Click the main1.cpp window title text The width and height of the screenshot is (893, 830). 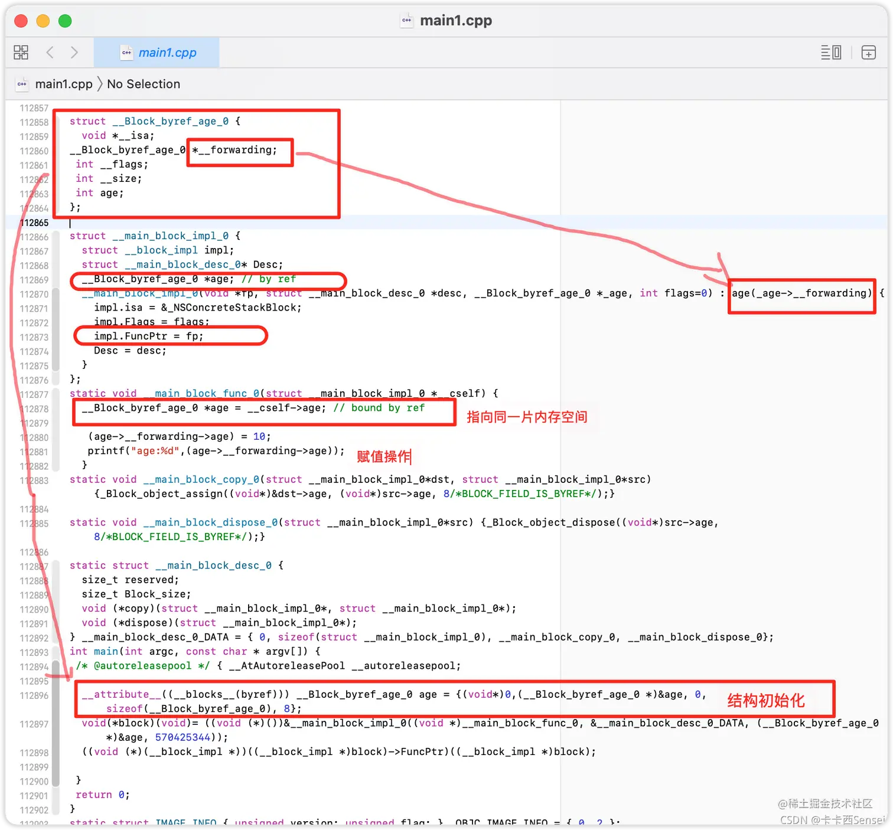click(456, 21)
